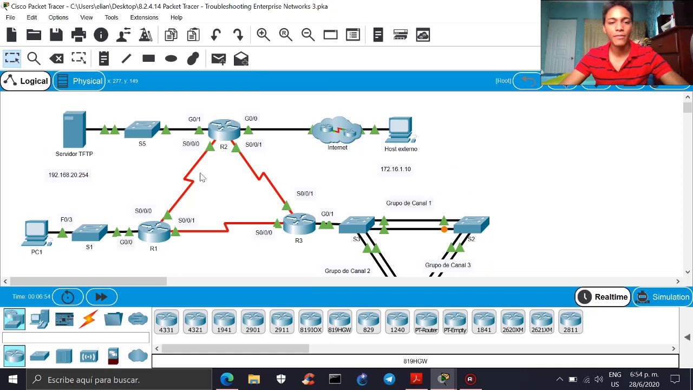This screenshot has width=693, height=390.
Task: Reset zoom level icon
Action: (285, 35)
